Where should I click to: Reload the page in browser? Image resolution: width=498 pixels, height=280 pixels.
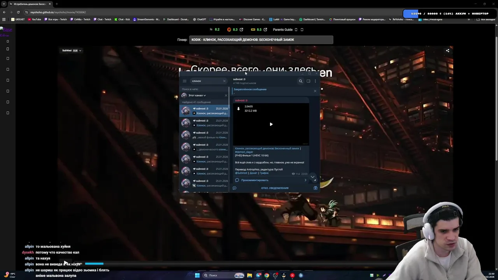coord(18,12)
